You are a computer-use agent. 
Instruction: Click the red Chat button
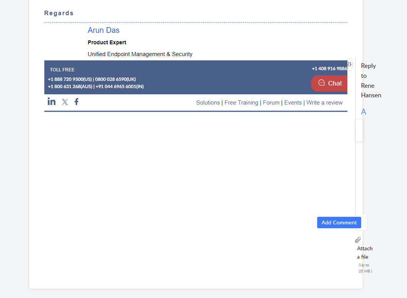click(x=329, y=84)
